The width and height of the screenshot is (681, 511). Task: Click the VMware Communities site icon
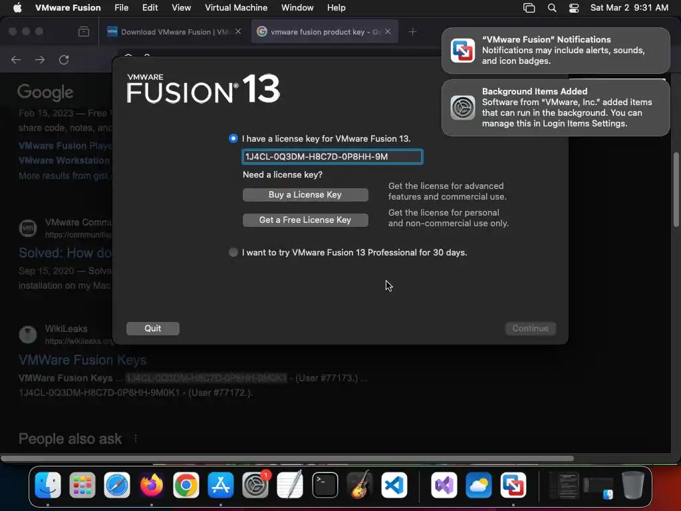tap(28, 228)
